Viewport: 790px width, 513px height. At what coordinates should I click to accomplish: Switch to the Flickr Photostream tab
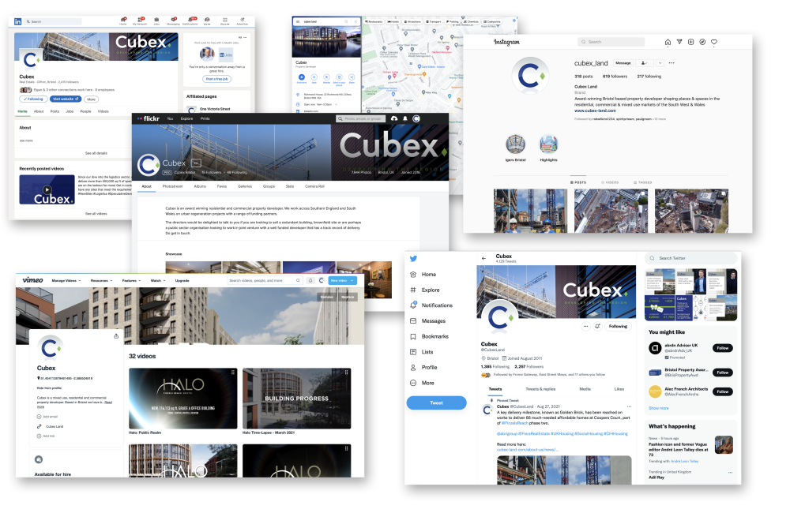pos(172,186)
